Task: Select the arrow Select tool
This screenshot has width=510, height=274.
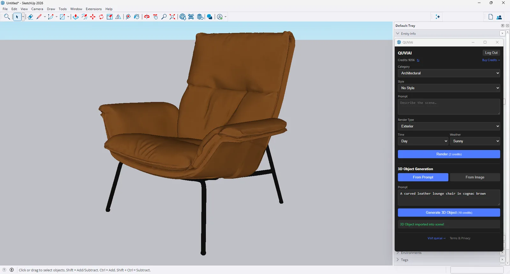Action: (x=17, y=17)
